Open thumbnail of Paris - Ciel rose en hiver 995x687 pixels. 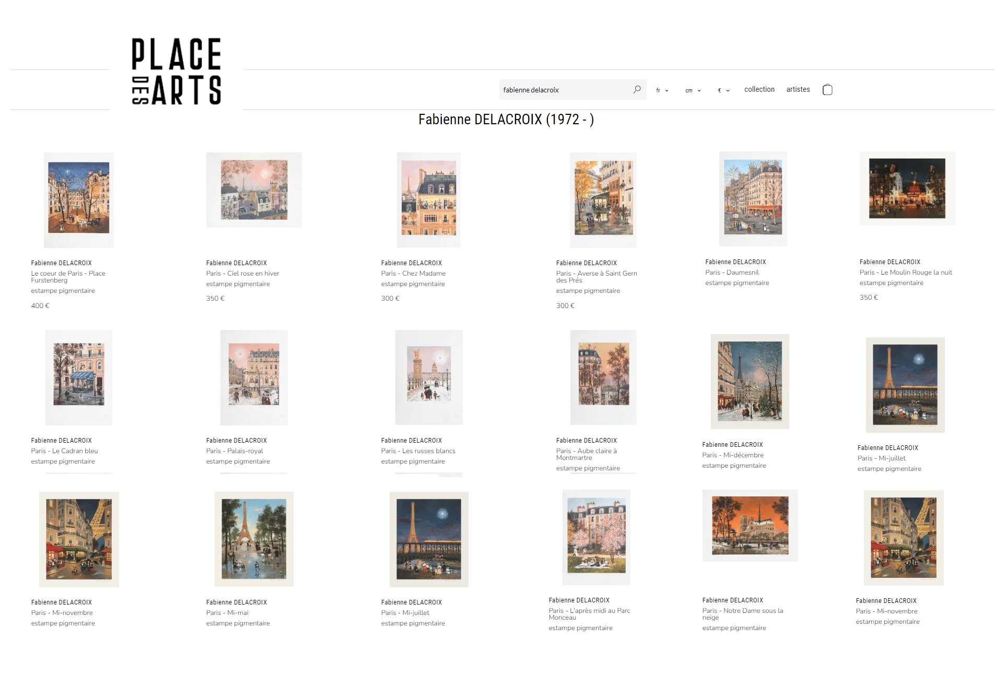(254, 190)
